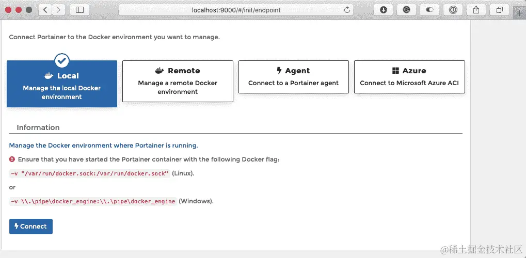Toggle the extension switch icon in toolbar

[x=429, y=10]
